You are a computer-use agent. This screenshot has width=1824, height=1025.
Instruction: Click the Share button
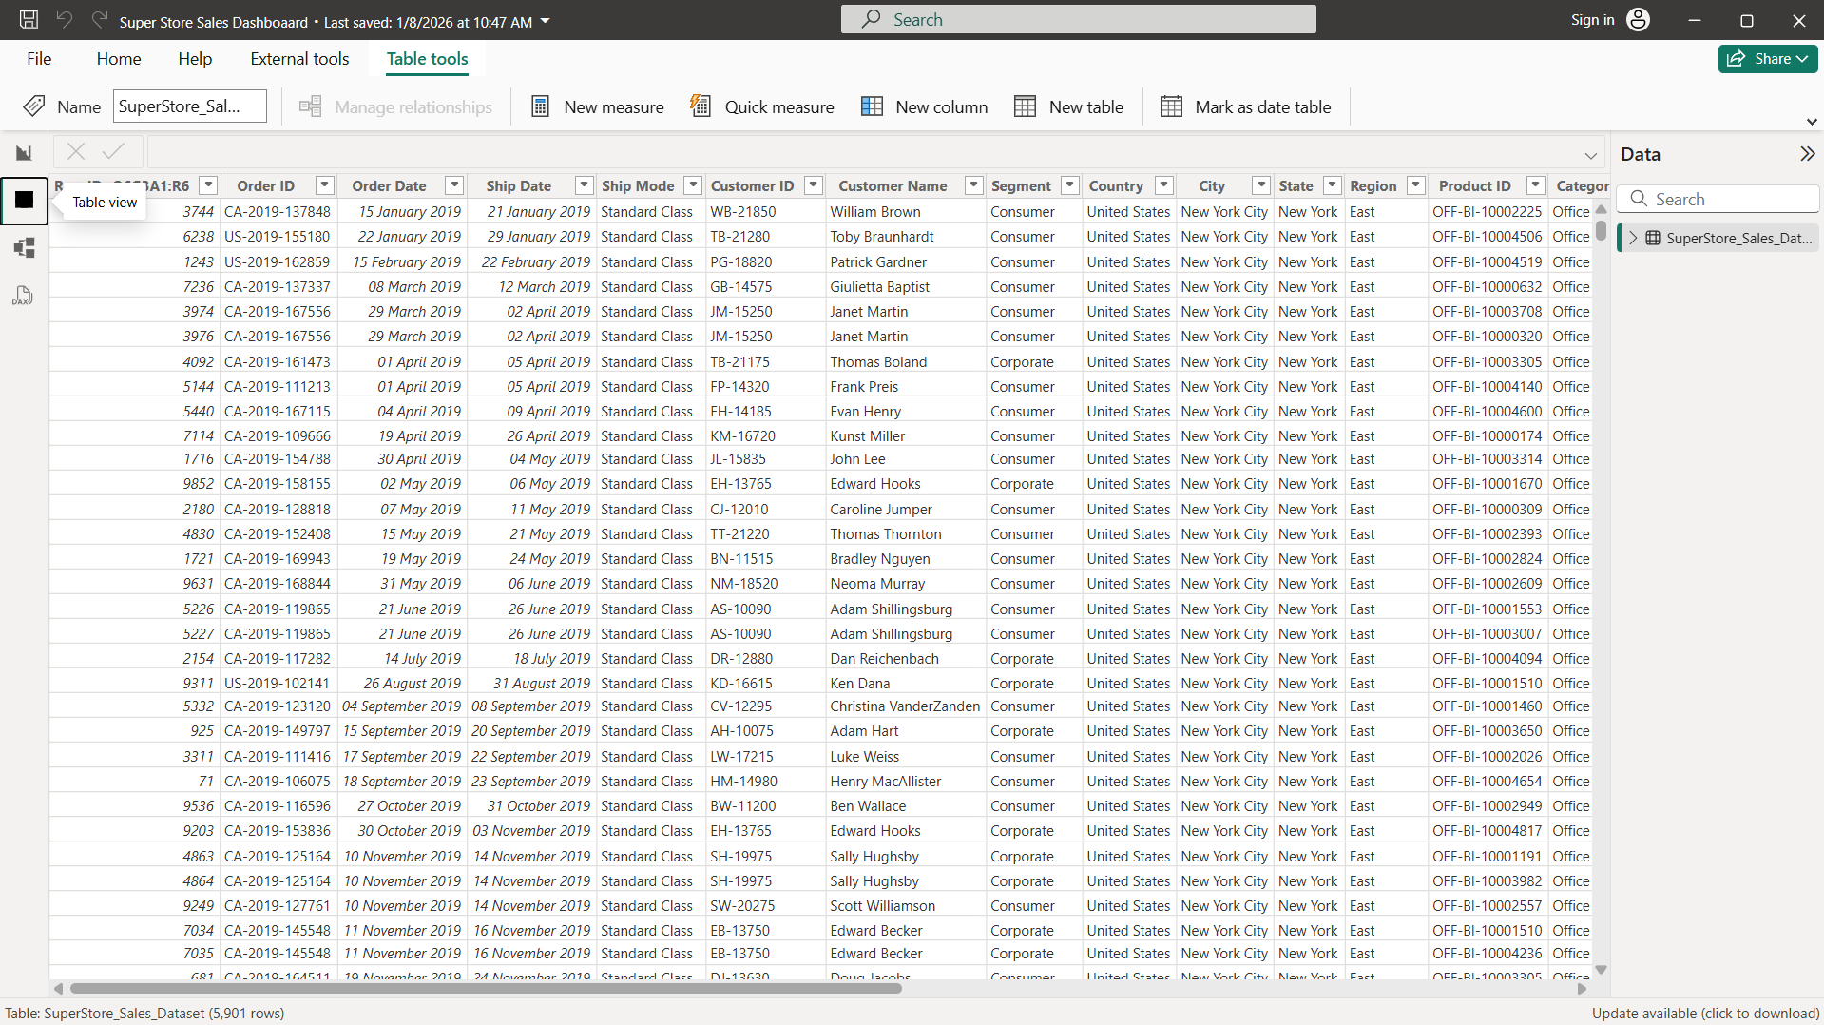pos(1767,59)
